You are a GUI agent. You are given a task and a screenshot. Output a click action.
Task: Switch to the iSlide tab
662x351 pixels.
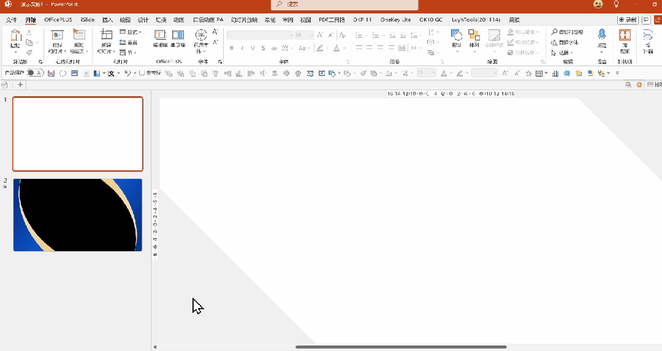pos(88,20)
